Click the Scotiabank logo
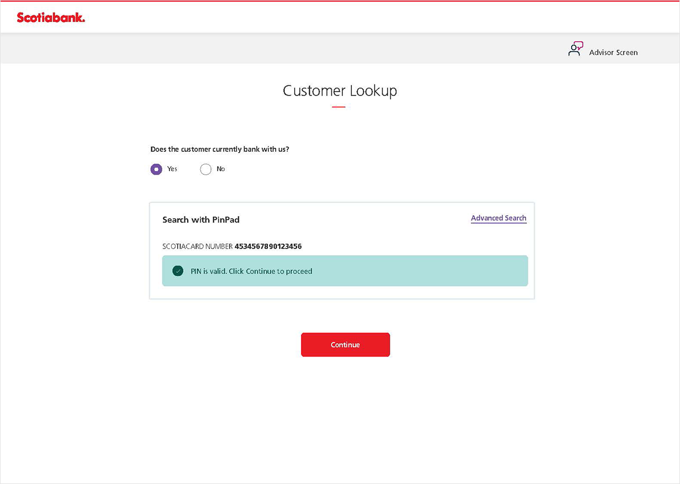The width and height of the screenshot is (680, 484). coord(51,18)
